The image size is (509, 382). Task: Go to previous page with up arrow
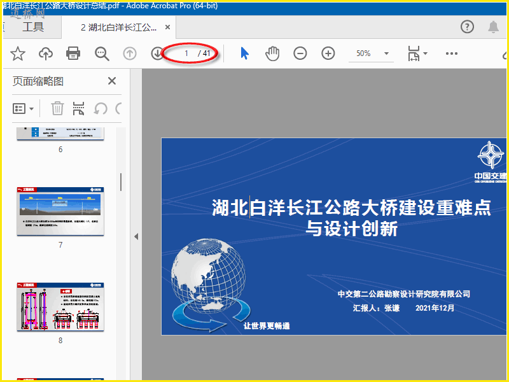tap(130, 53)
